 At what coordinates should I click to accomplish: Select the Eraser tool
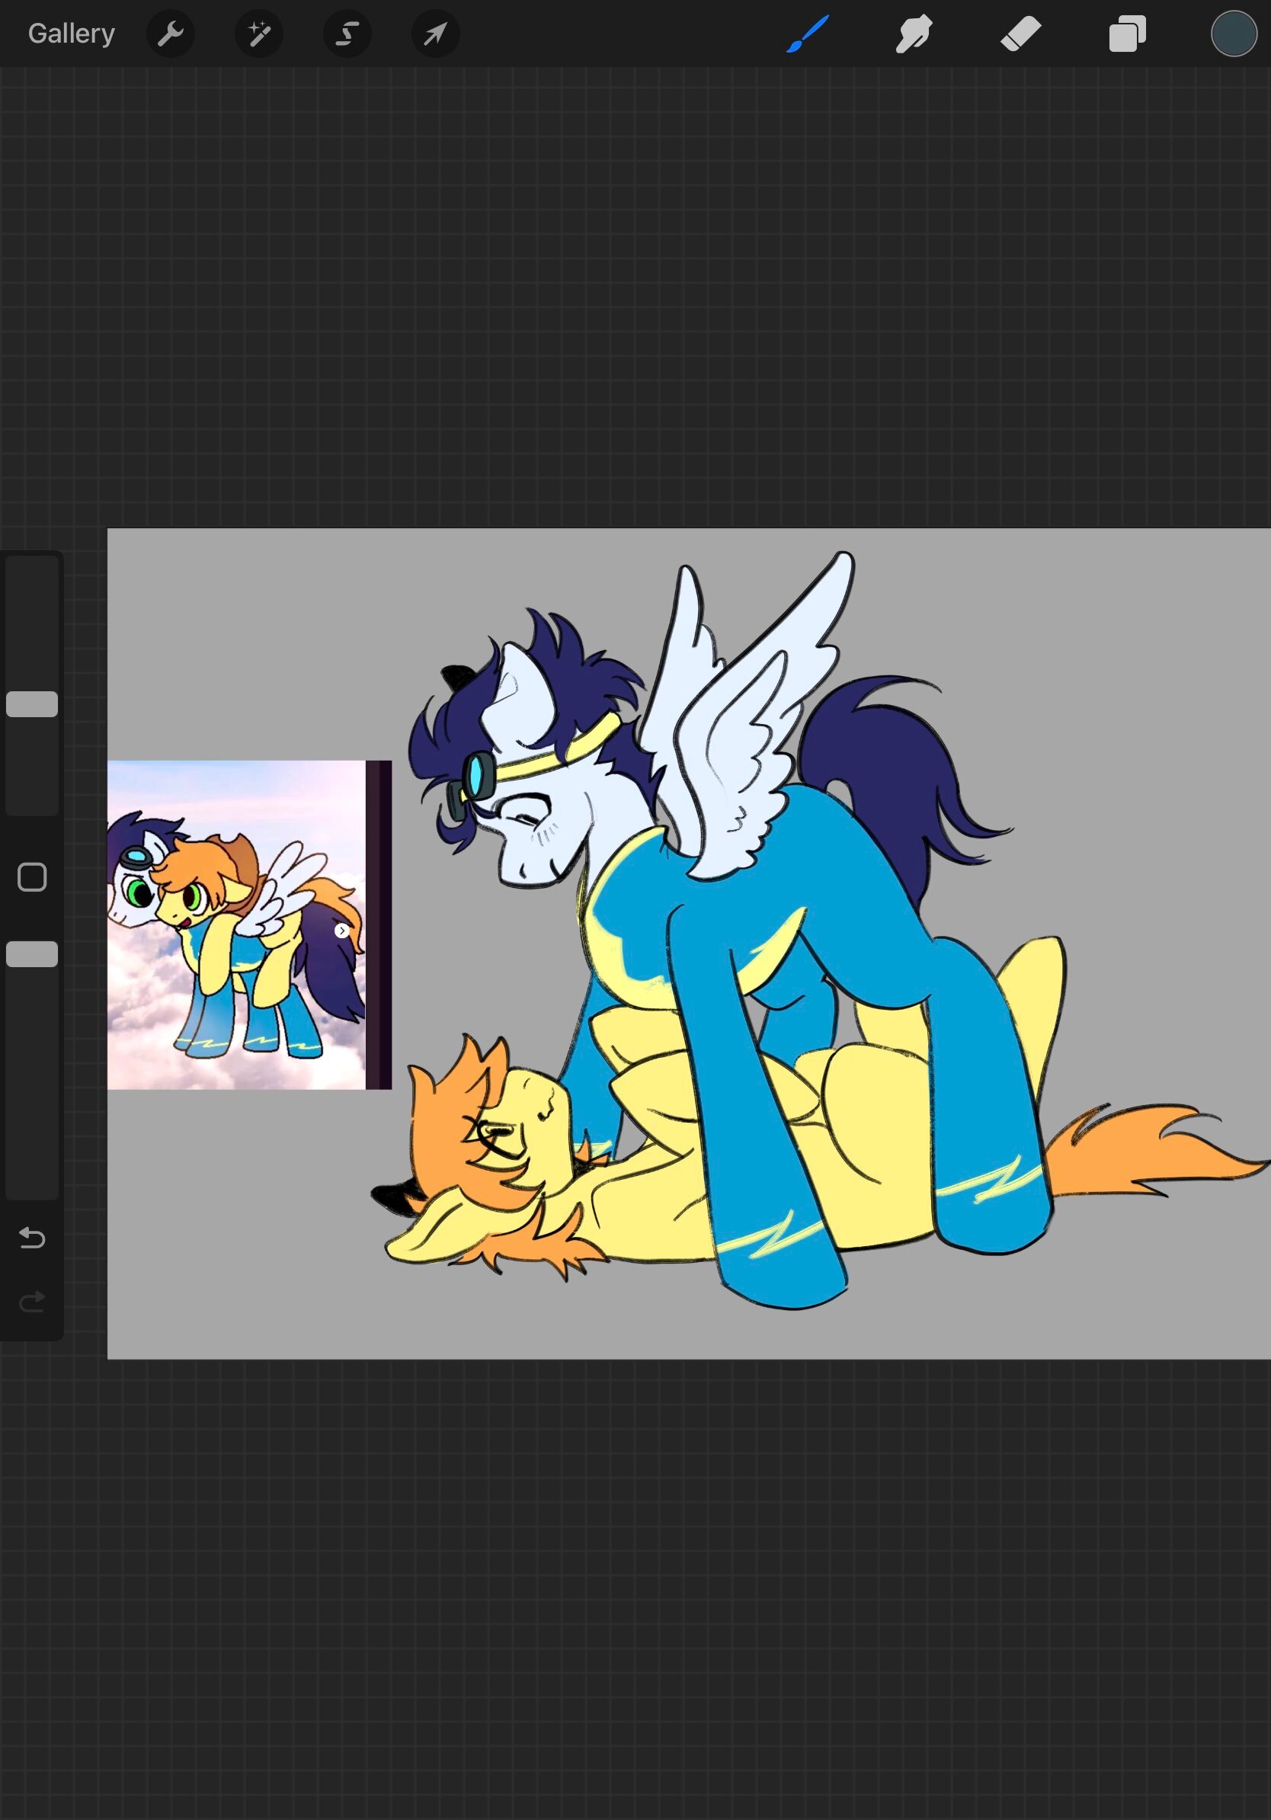click(x=1020, y=34)
